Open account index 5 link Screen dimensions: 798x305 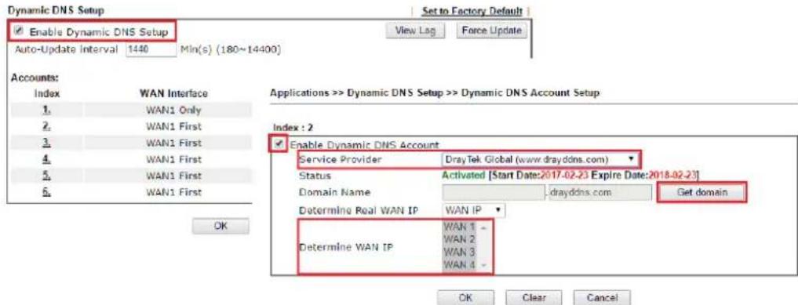(x=47, y=176)
